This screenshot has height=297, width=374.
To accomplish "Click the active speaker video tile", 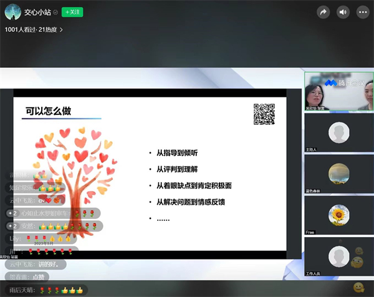I will tap(338, 91).
